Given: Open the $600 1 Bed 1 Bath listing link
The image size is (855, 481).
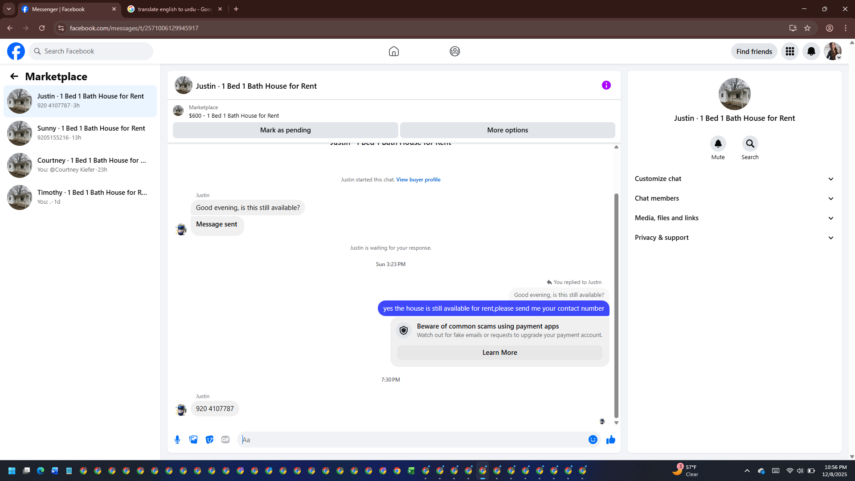Looking at the screenshot, I should [234, 116].
